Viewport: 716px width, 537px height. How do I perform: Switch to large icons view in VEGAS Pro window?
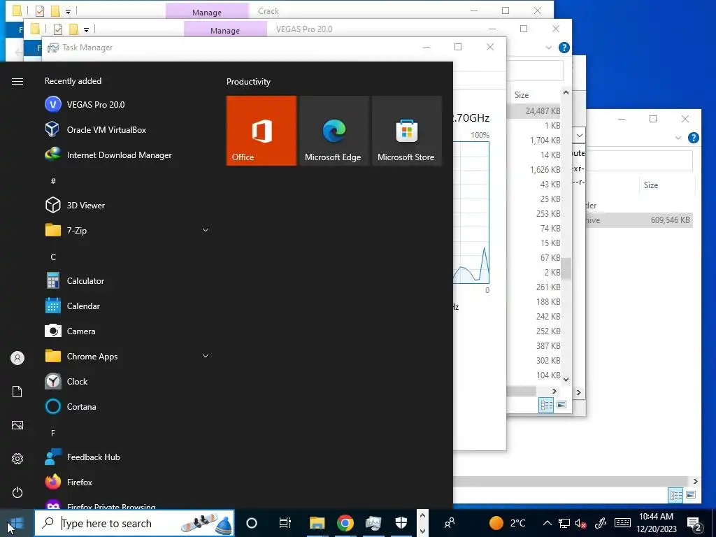coord(561,405)
